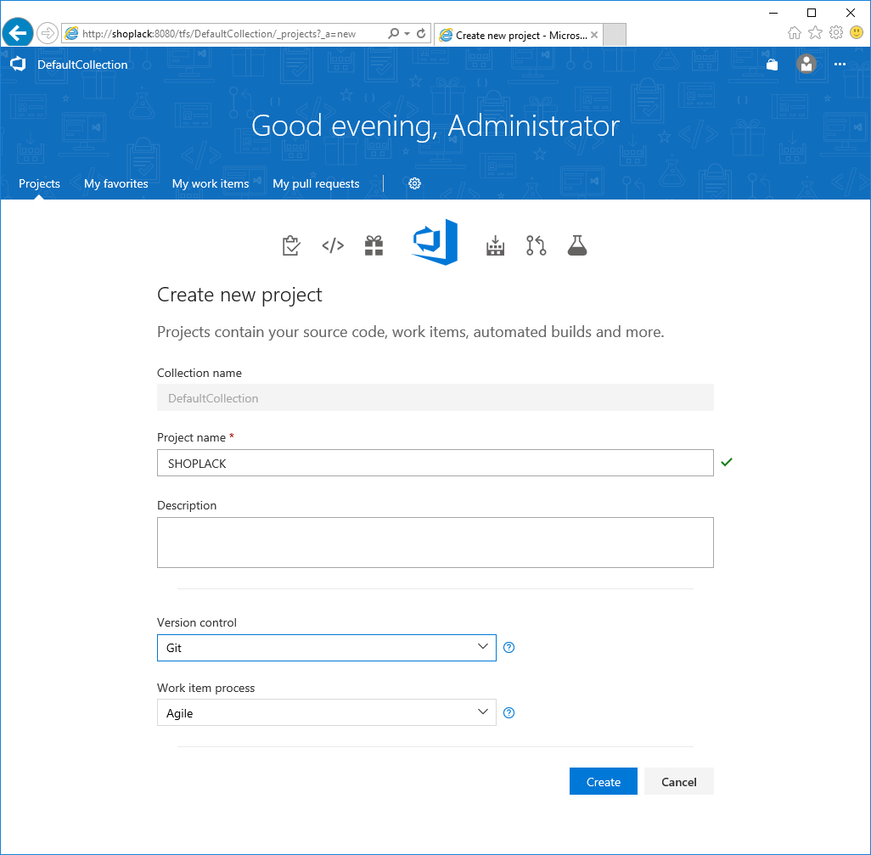
Task: Close the Create new project browser tab
Action: click(594, 35)
